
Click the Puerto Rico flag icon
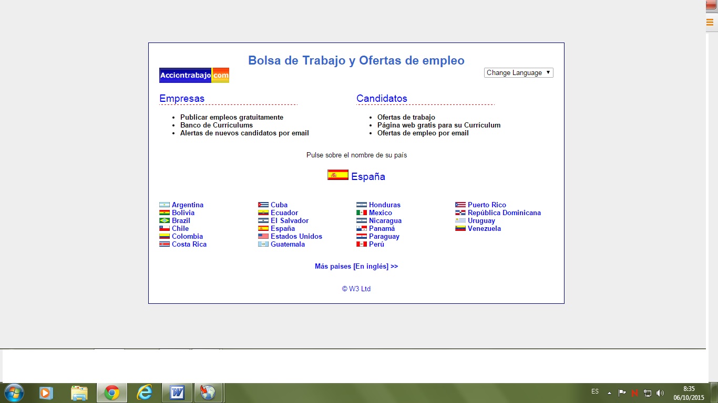[460, 205]
